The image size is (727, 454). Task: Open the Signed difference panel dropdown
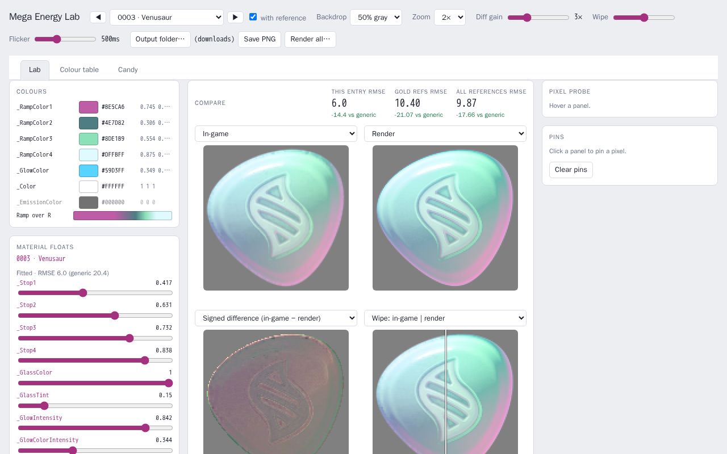point(276,318)
